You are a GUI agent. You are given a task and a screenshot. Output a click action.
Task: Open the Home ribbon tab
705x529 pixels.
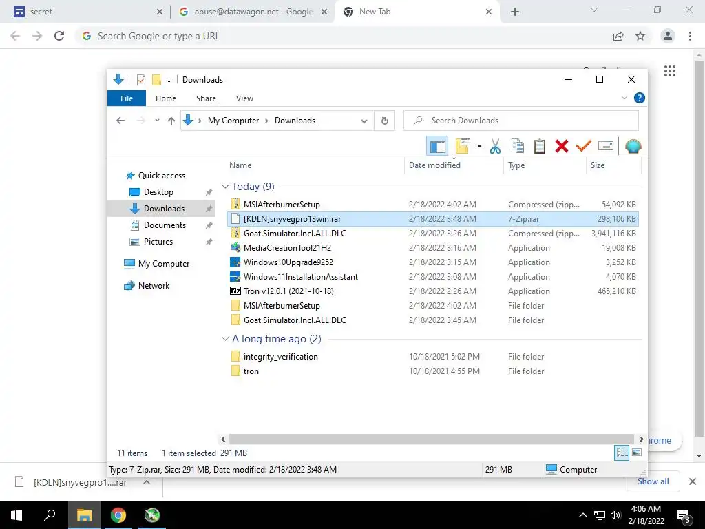pyautogui.click(x=165, y=98)
